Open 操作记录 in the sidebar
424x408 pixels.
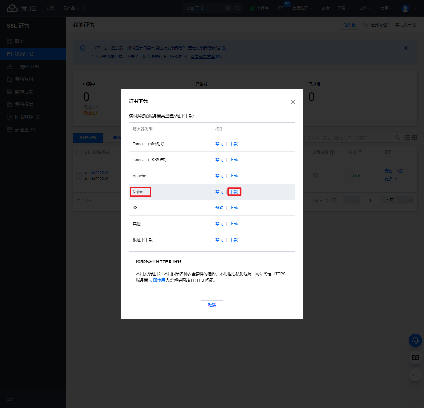click(33, 92)
